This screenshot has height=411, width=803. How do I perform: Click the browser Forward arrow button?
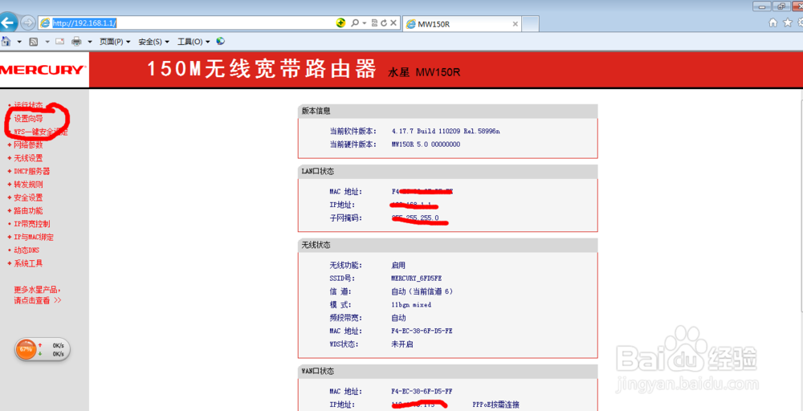point(28,23)
